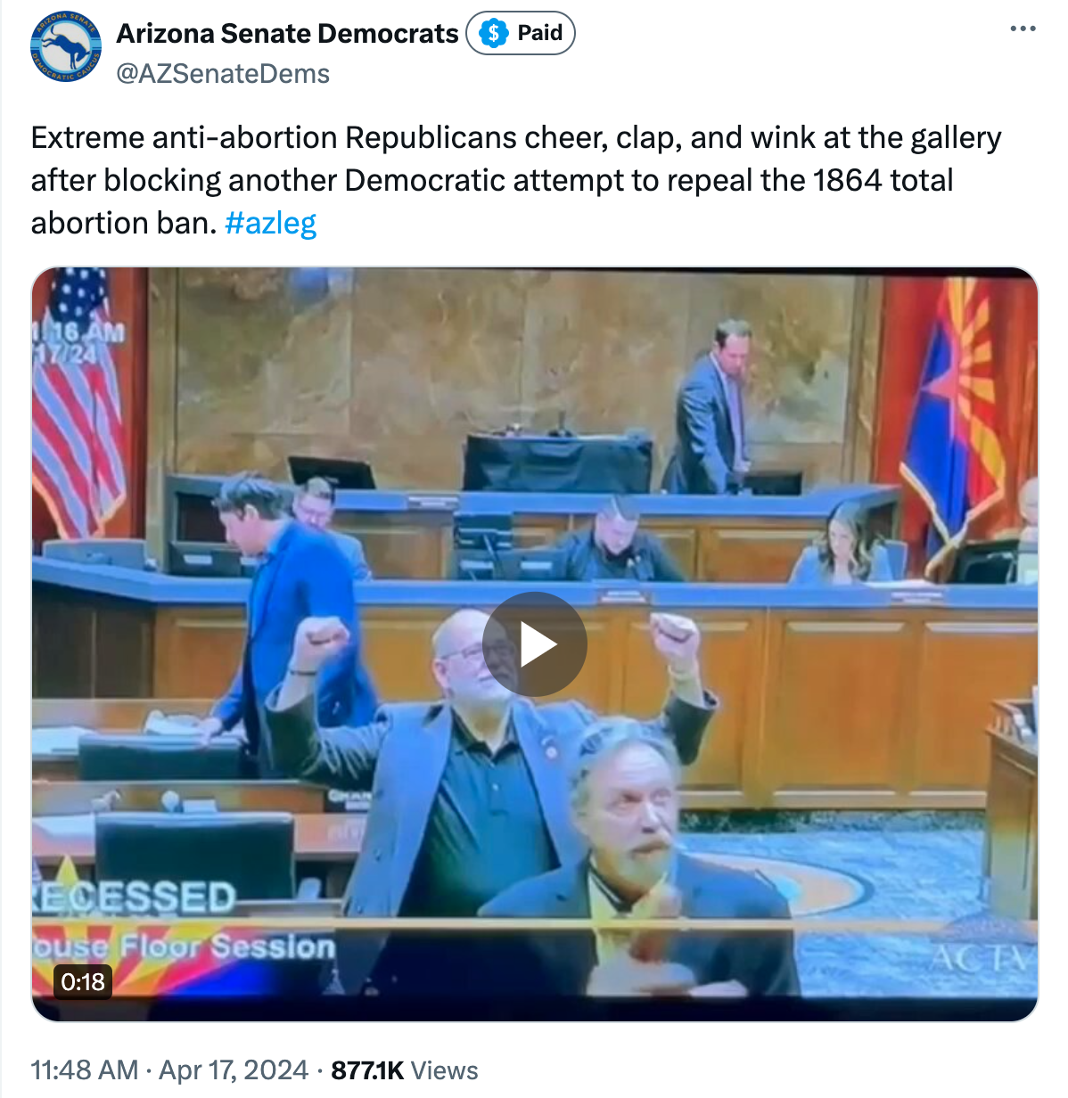
Task: Play the embedded video
Action: [534, 644]
